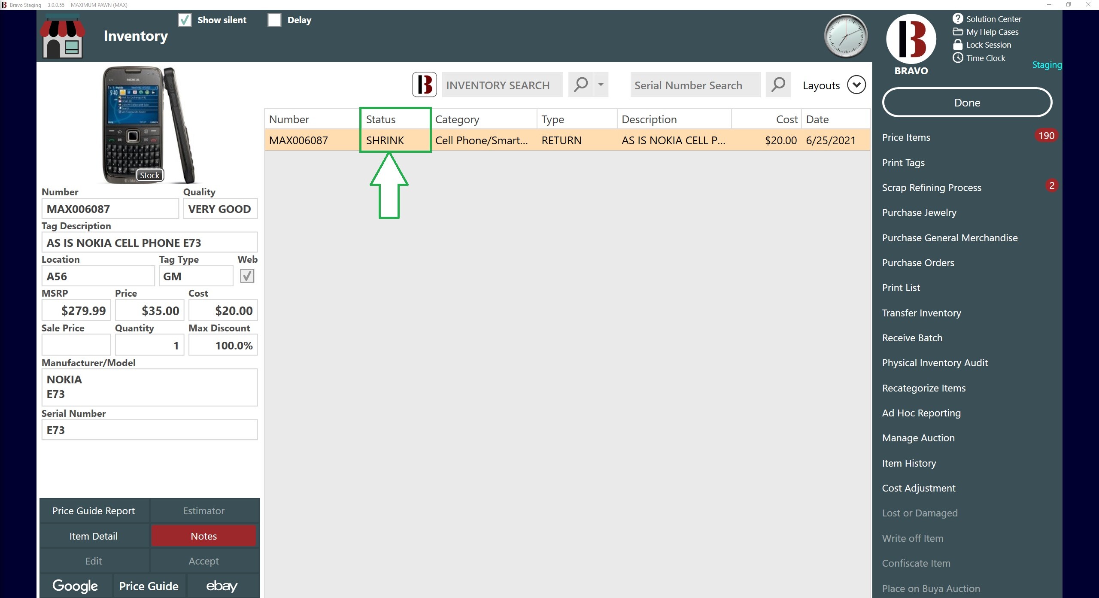Open Price Items menu

(906, 137)
